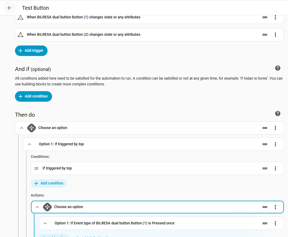Viewport: 288px width, 237px height.
Task: Open three-dot menu for Button (2) trigger
Action: point(275,35)
